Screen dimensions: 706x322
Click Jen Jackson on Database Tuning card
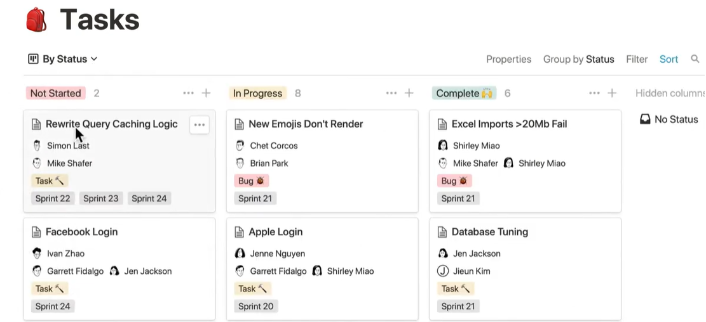(x=469, y=254)
